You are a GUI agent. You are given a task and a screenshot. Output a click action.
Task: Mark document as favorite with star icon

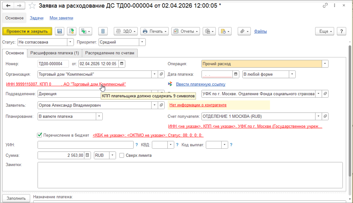tap(32, 6)
